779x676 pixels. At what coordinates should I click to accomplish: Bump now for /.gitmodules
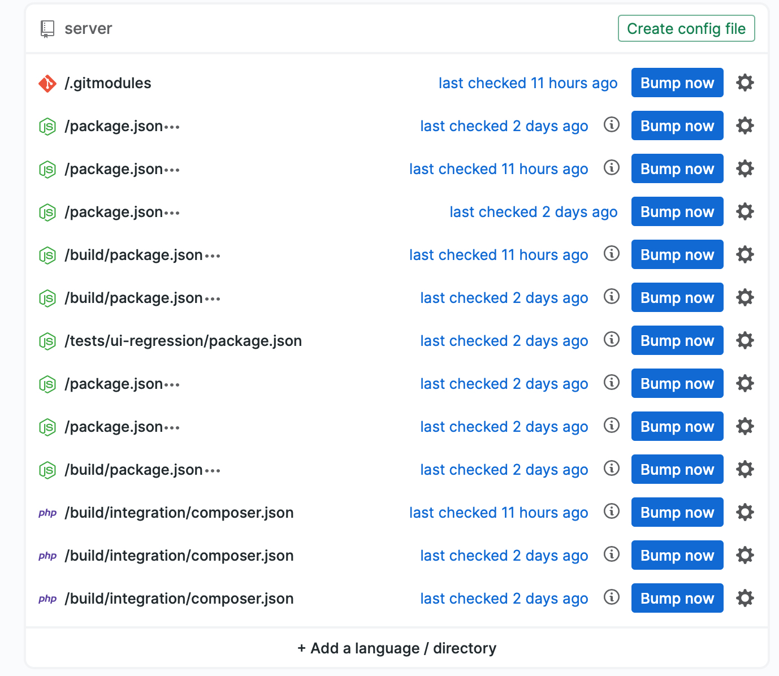point(677,83)
